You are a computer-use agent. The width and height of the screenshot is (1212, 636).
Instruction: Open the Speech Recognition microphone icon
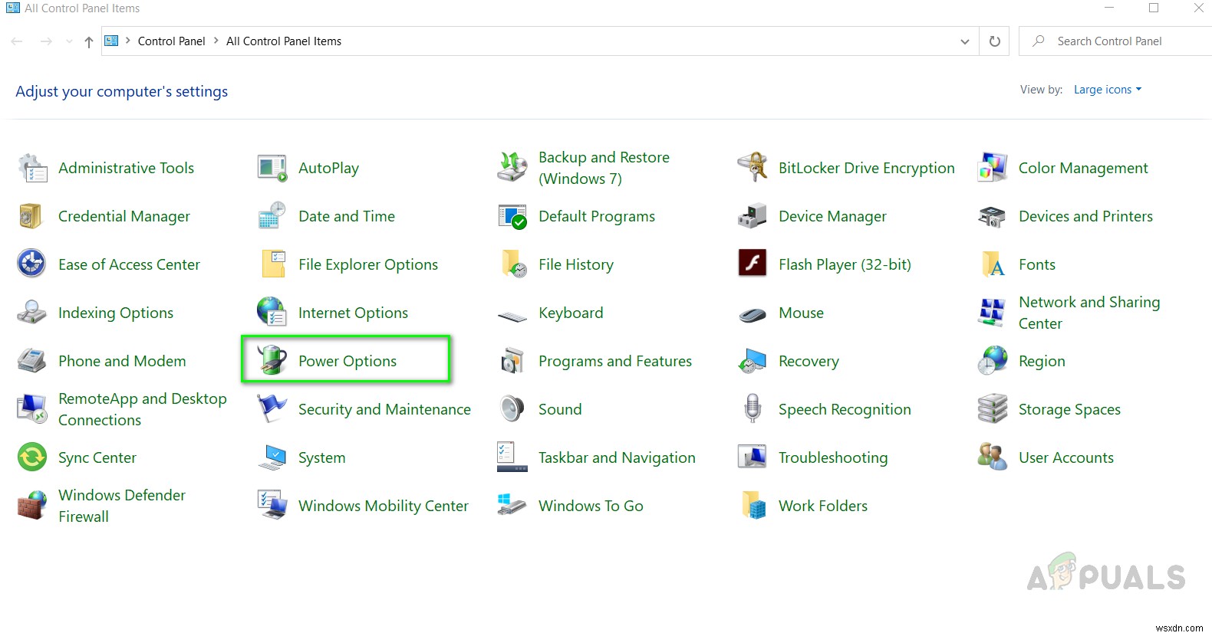[x=752, y=409]
